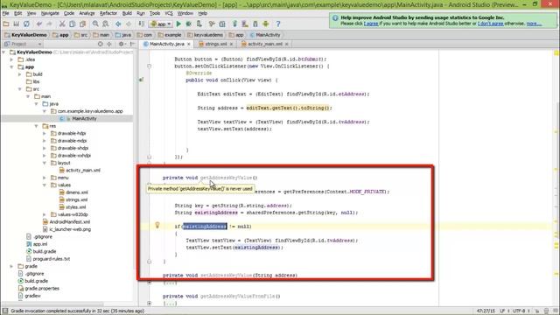Open the VCS menu
Viewport: 560px width, 315px height.
point(169,13)
